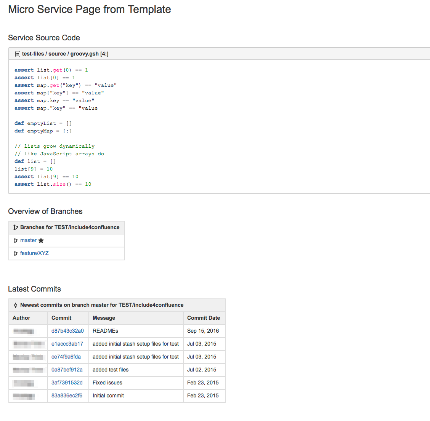Click the branch icon in the Branches panel header

[x=16, y=227]
